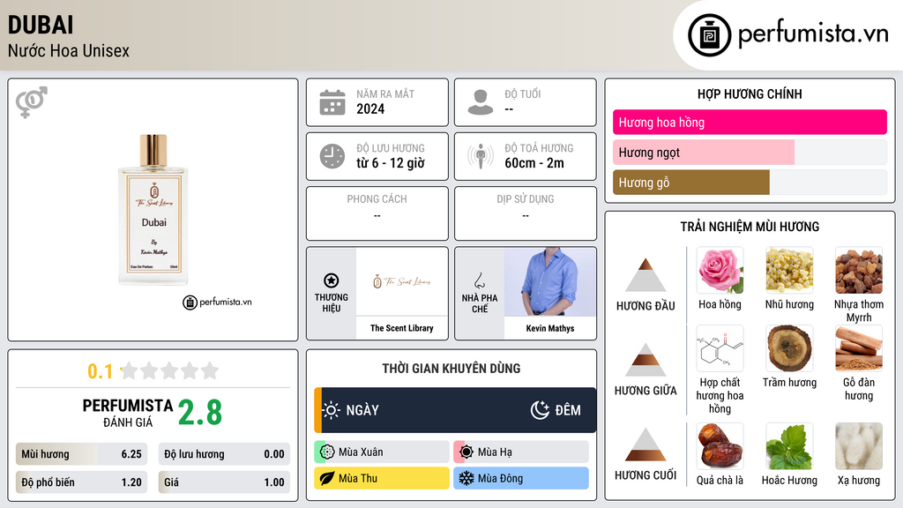Click the green 2.8 Perfumista score
Screen dimensions: 903x508
(200, 413)
